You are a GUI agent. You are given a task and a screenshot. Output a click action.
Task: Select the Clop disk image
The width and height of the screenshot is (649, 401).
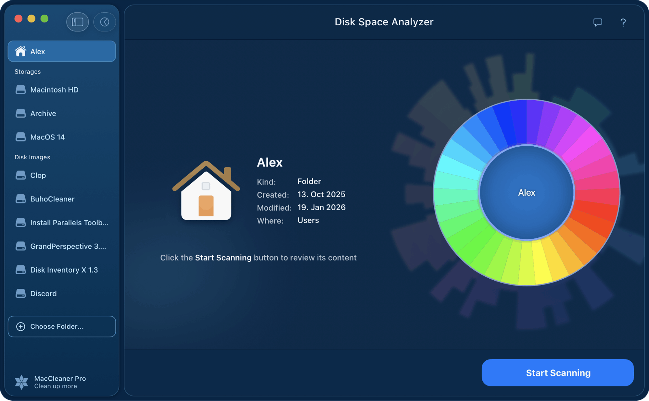coord(62,176)
